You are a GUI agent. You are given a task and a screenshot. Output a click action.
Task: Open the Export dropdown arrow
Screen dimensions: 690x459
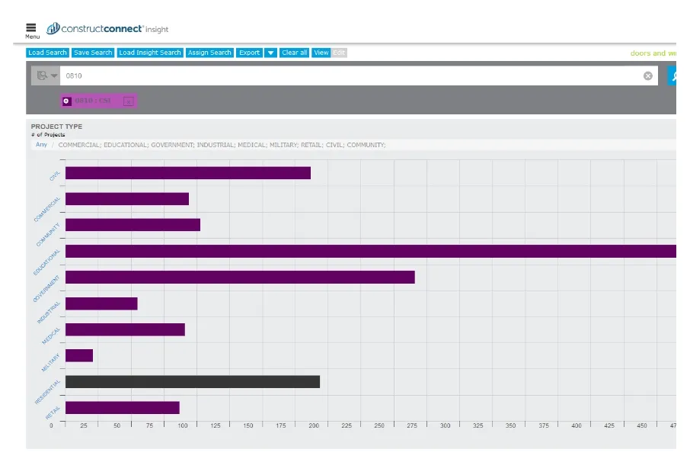click(270, 53)
